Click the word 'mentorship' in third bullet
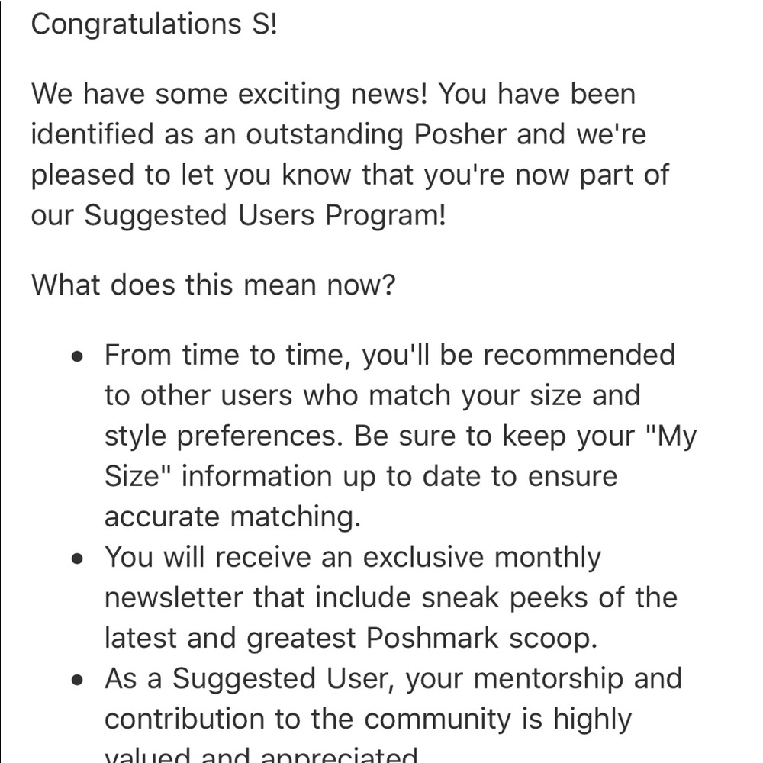 click(548, 679)
